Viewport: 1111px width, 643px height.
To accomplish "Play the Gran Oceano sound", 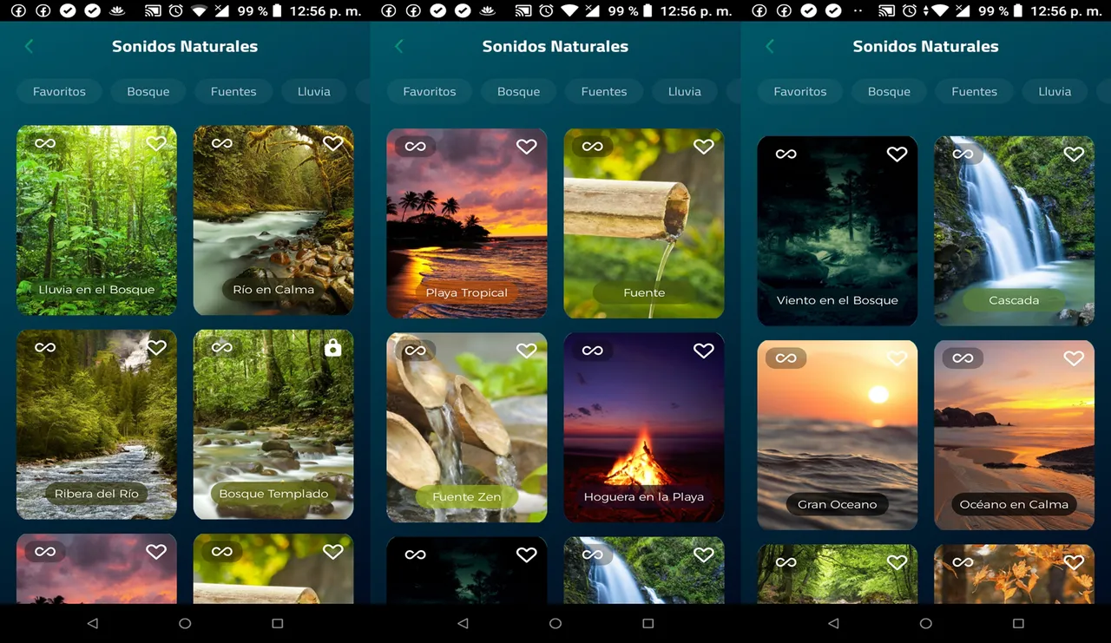I will coord(838,435).
